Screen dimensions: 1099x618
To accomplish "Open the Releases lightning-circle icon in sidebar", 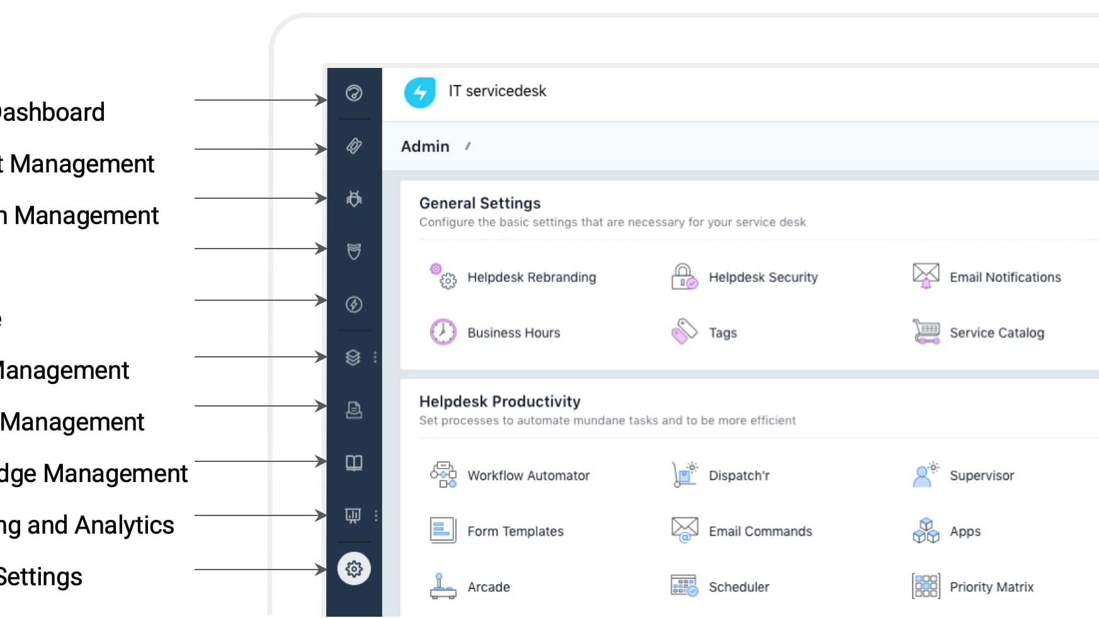I will 354,305.
